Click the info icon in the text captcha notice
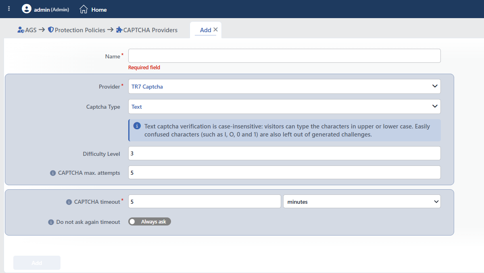 tap(137, 126)
